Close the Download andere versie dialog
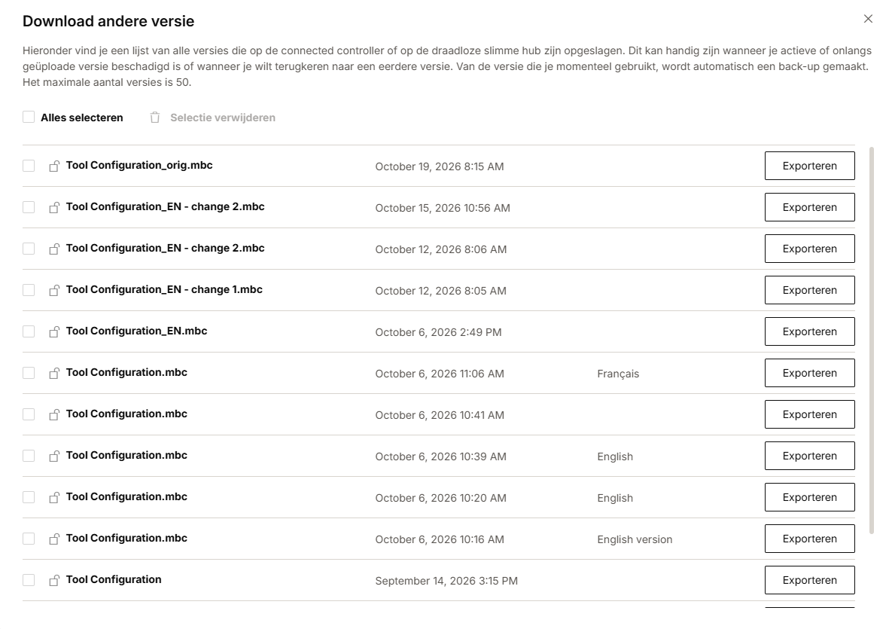889x629 pixels. click(x=868, y=19)
